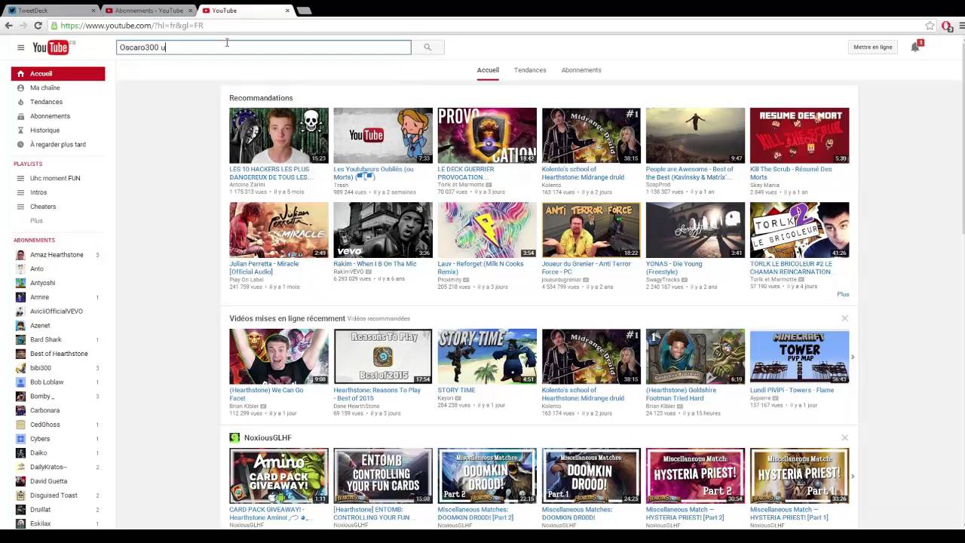The width and height of the screenshot is (965, 543).
Task: Click the YouTube logo
Action: 51,48
